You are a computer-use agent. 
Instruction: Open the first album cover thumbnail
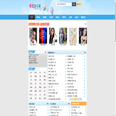click(x=33, y=36)
